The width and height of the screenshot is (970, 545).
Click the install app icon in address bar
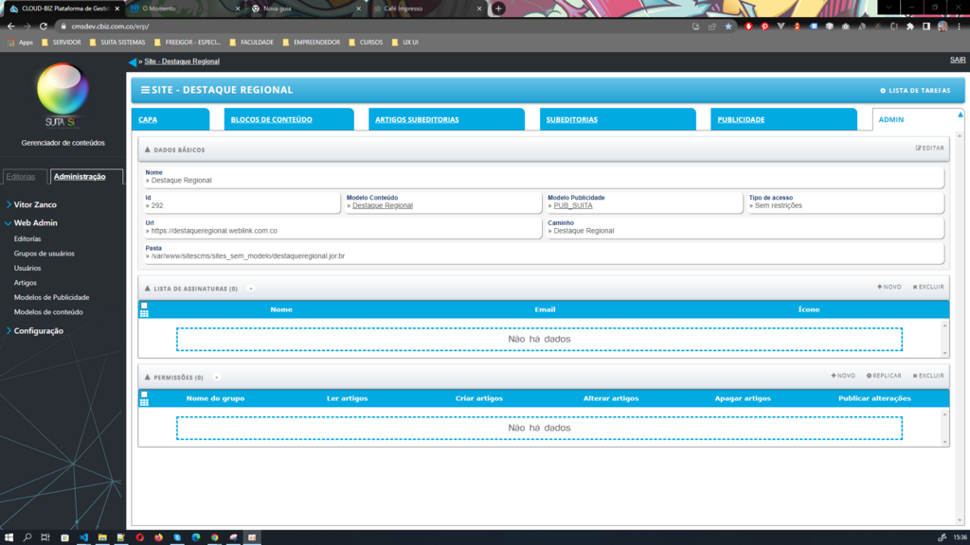pos(696,26)
